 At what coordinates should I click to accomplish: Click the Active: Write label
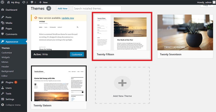(41, 55)
